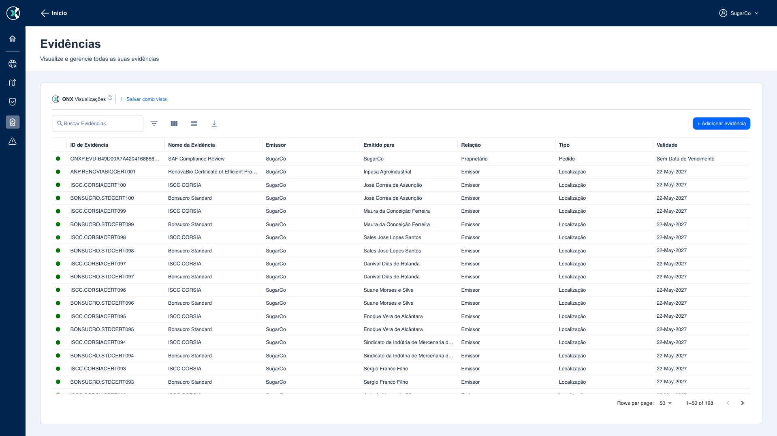This screenshot has height=436, width=777.
Task: Click the green status dot for BONSUCRO.STDCERT098
Action: tap(58, 250)
